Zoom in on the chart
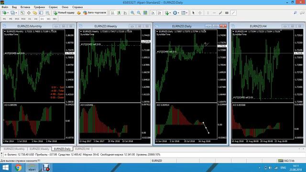The width and height of the screenshot is (306, 172). click(132, 13)
